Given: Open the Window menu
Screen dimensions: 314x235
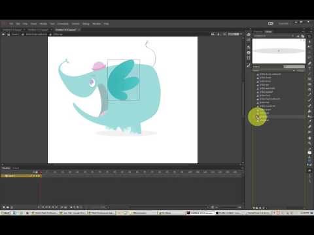Looking at the screenshot, I should (97, 23).
